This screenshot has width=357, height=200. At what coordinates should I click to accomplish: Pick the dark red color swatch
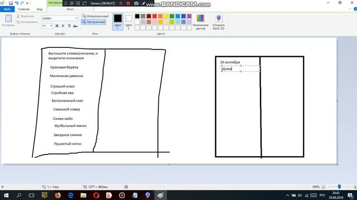(149, 16)
